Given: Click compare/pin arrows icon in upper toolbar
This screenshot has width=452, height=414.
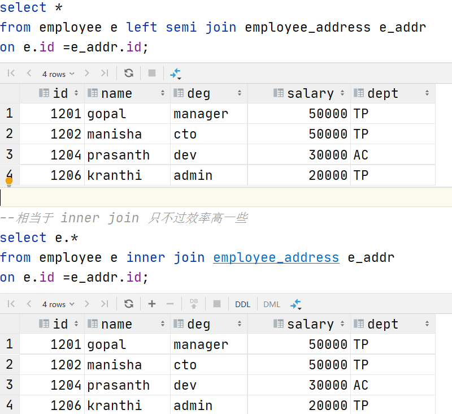Looking at the screenshot, I should tap(175, 74).
